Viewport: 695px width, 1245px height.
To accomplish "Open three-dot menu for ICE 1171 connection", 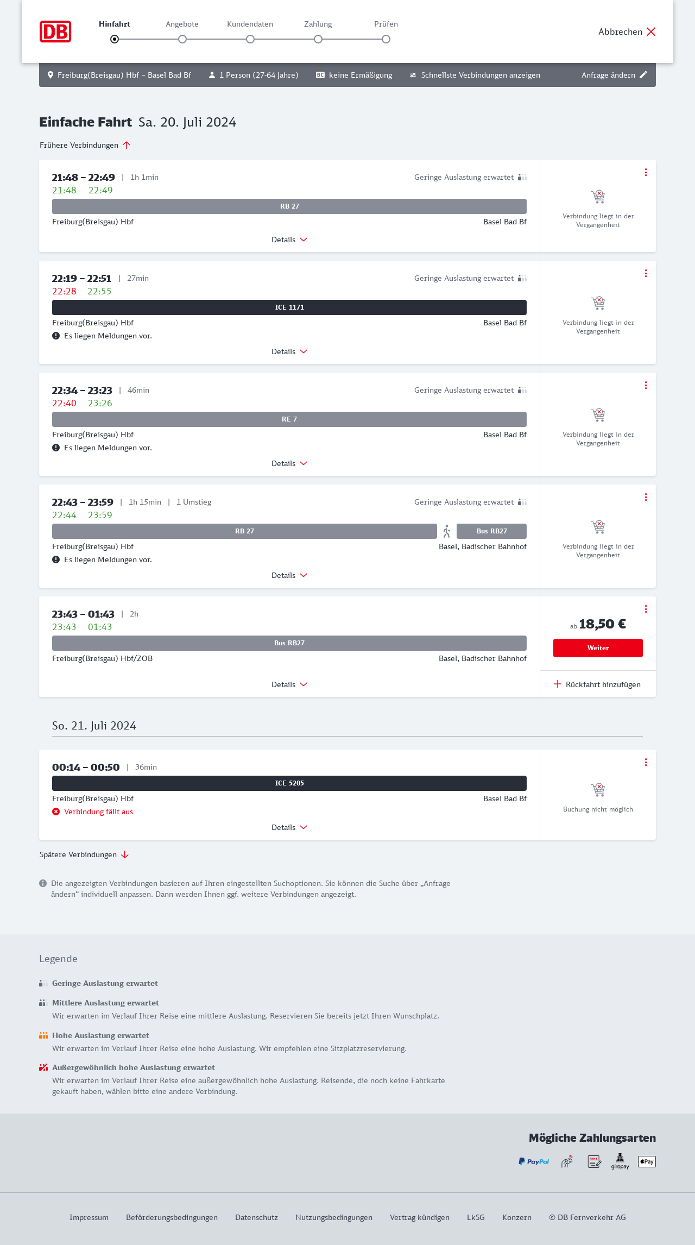I will (x=646, y=273).
